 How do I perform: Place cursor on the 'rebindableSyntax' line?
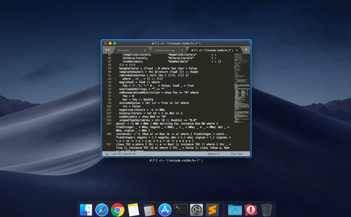(154, 75)
